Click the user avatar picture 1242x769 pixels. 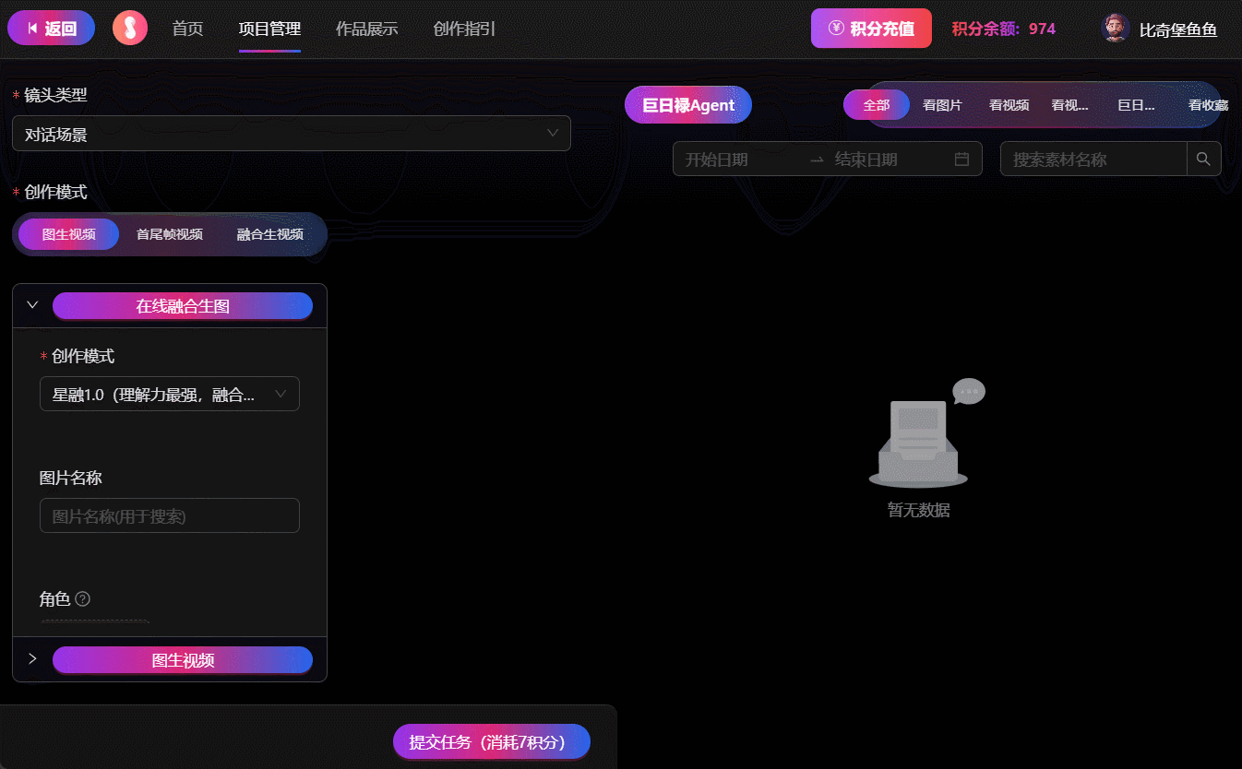tap(1116, 29)
